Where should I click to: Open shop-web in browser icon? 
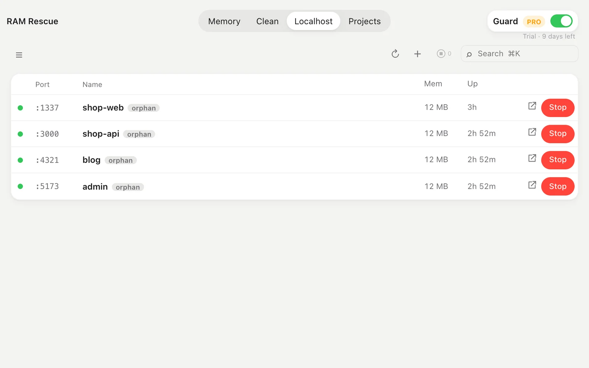[532, 106]
